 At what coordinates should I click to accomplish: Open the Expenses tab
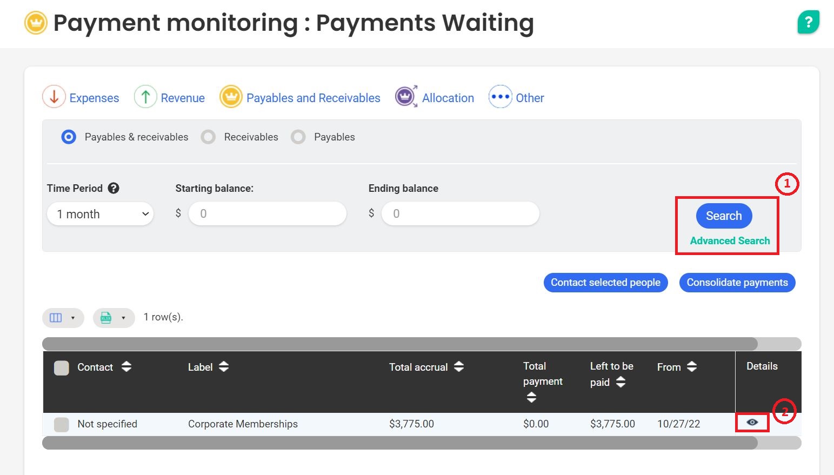94,98
